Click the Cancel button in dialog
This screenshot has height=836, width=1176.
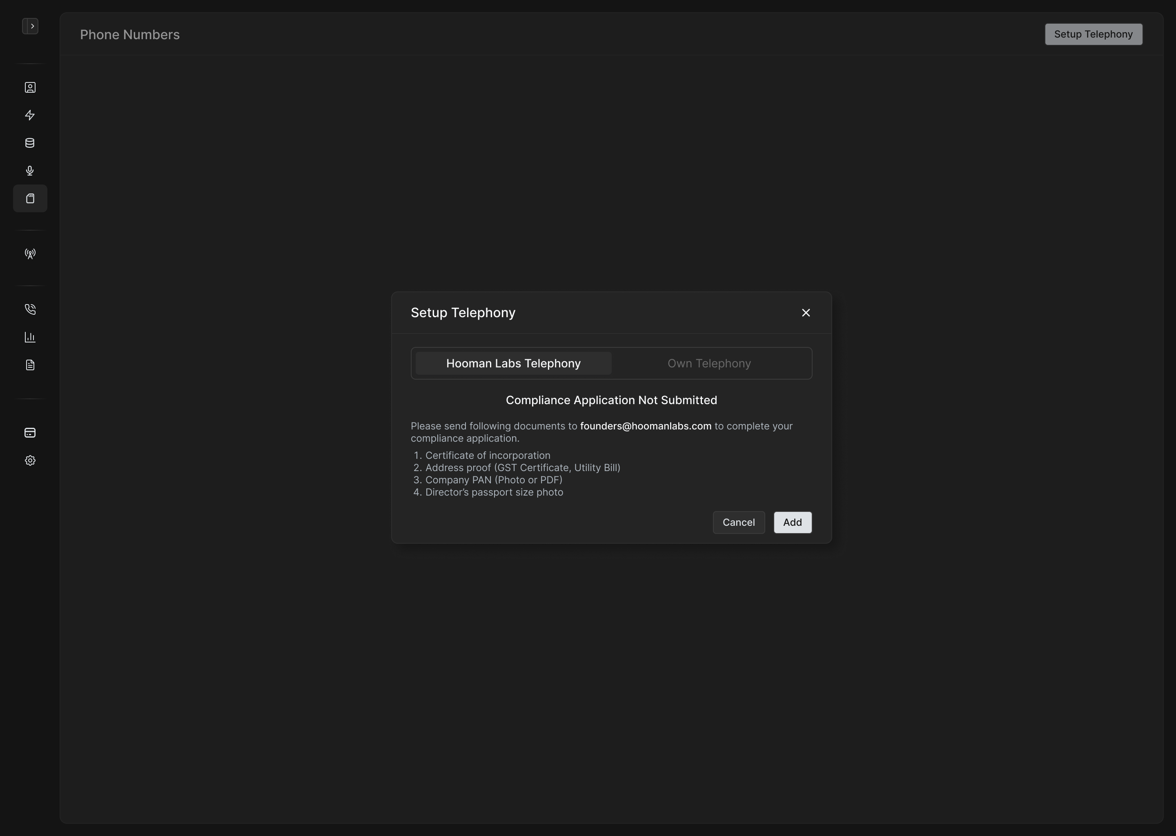738,522
